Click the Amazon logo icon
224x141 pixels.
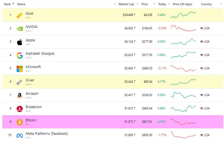click(x=20, y=95)
